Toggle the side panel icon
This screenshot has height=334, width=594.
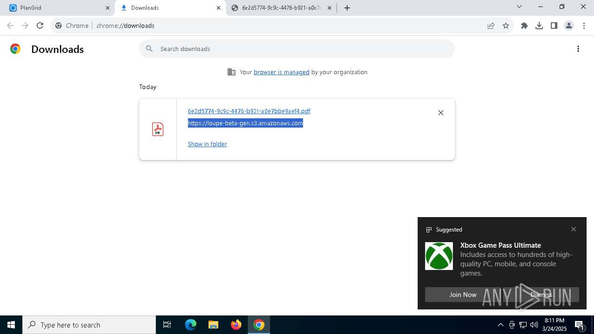(554, 26)
